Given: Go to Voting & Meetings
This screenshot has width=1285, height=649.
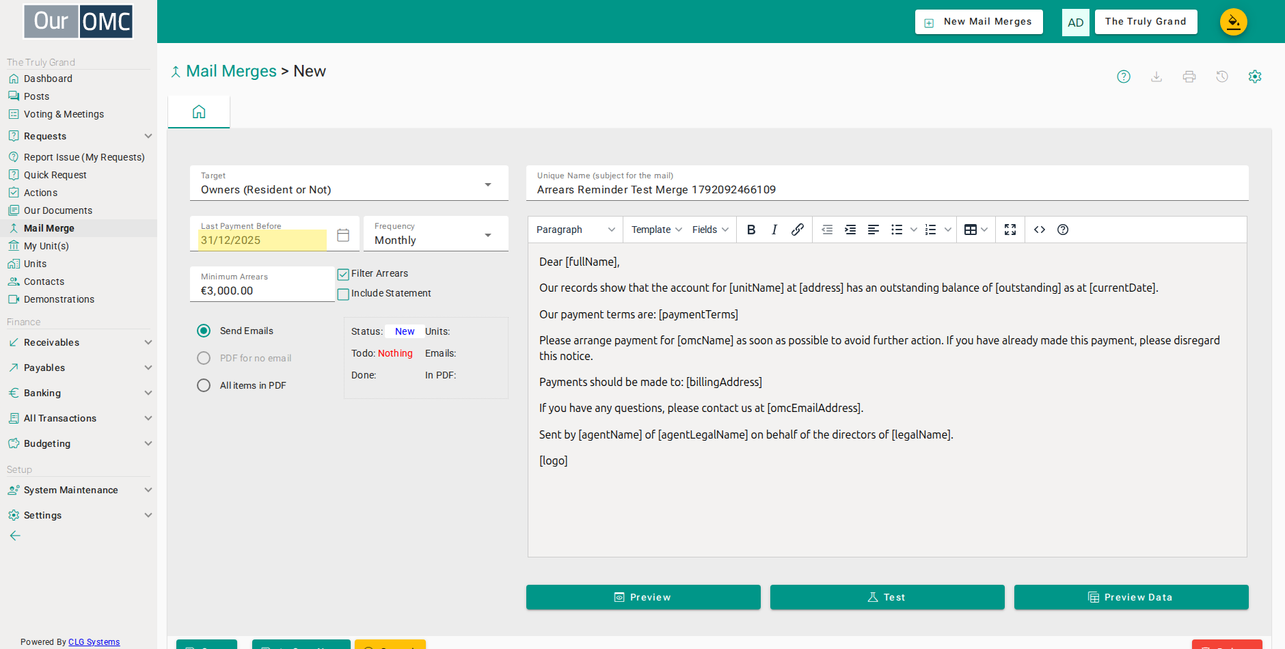Looking at the screenshot, I should 64,114.
